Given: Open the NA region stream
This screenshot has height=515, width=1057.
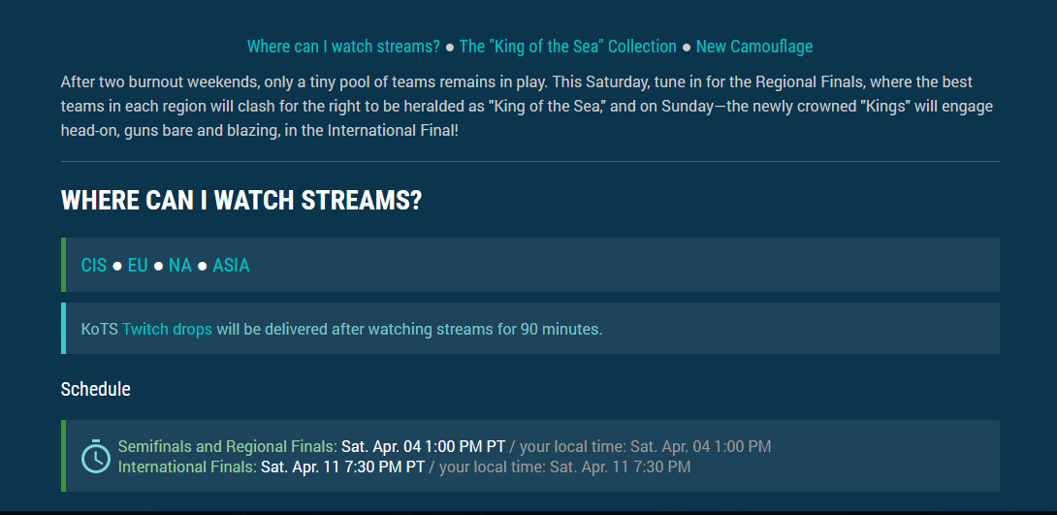Looking at the screenshot, I should tap(180, 265).
